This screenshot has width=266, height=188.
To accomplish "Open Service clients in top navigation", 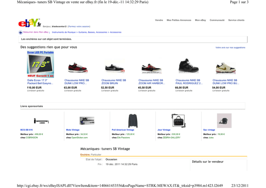I will coord(236,20).
